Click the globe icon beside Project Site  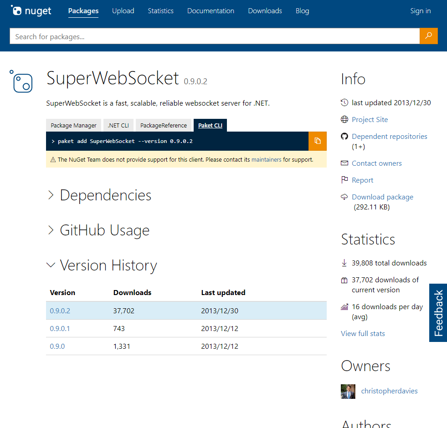[x=344, y=119]
